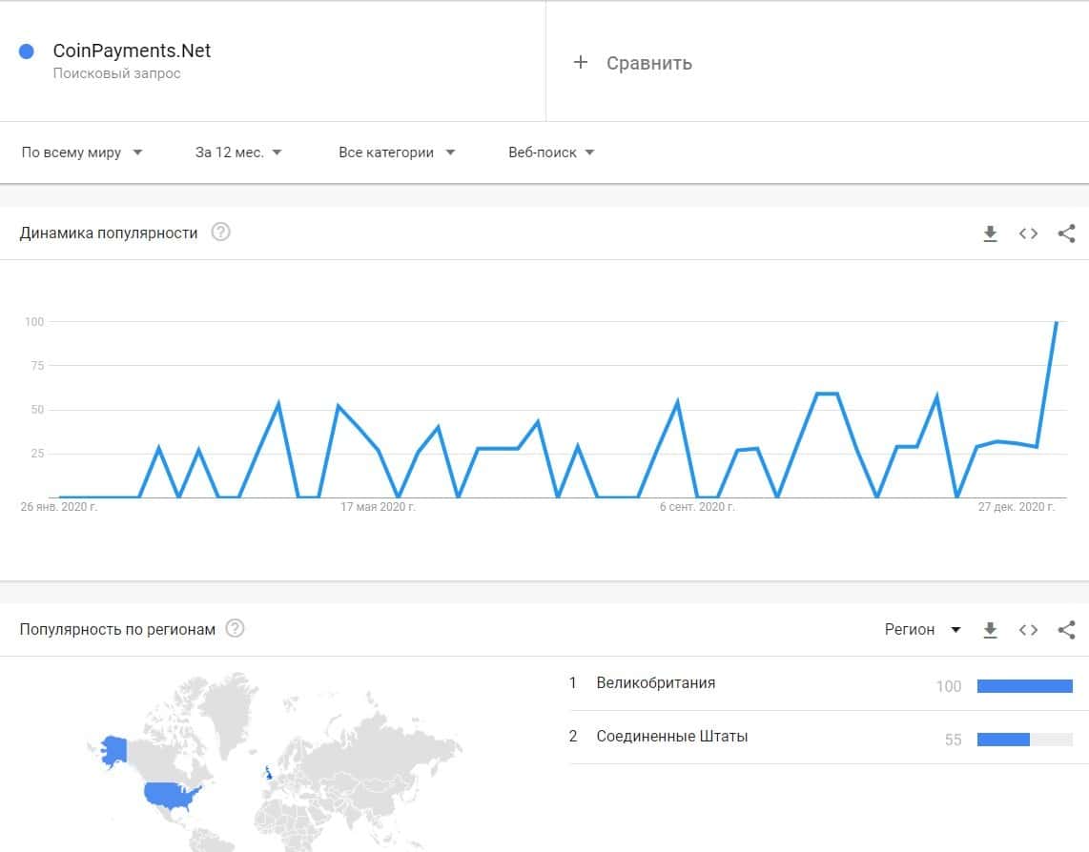
Task: Select Соединенные Штаты in the region list
Action: pos(671,737)
